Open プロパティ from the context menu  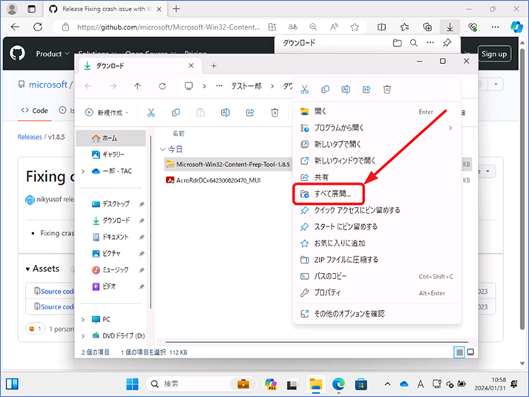pos(376,293)
